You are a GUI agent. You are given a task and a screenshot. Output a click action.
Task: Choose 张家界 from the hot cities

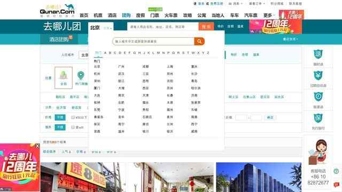pos(196,102)
